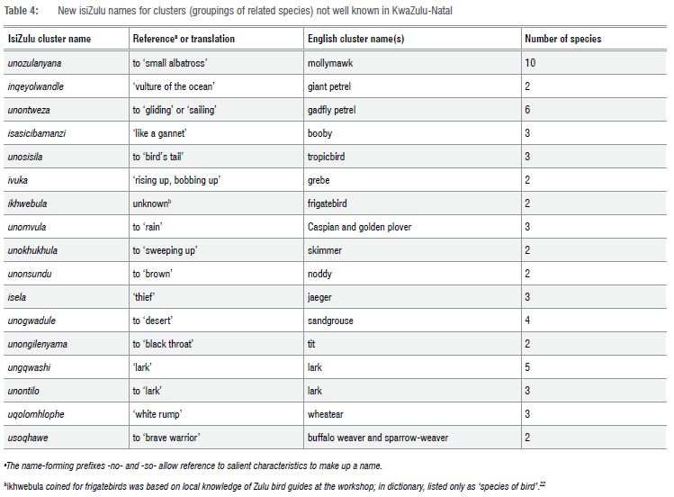Click the 'ikhwebula' cluster name in the table
This screenshot has width=674, height=497.
[29, 203]
